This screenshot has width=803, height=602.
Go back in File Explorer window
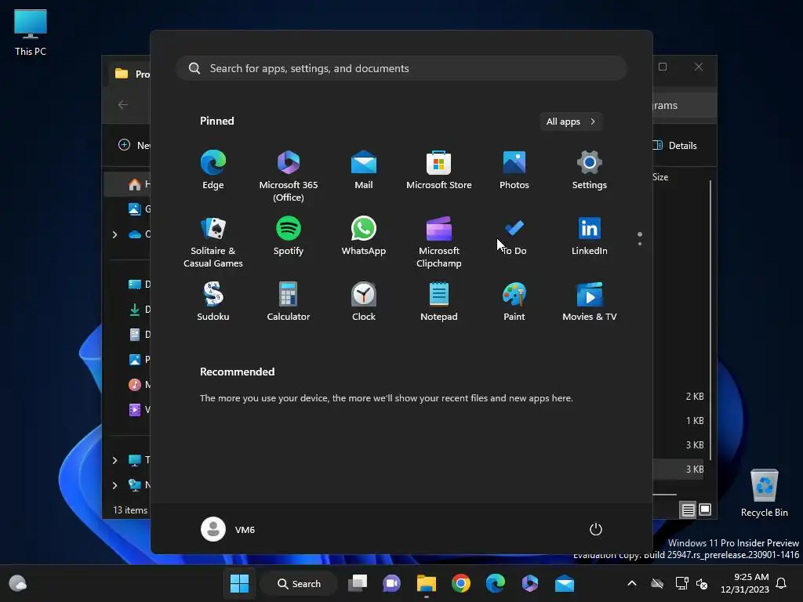tap(123, 104)
